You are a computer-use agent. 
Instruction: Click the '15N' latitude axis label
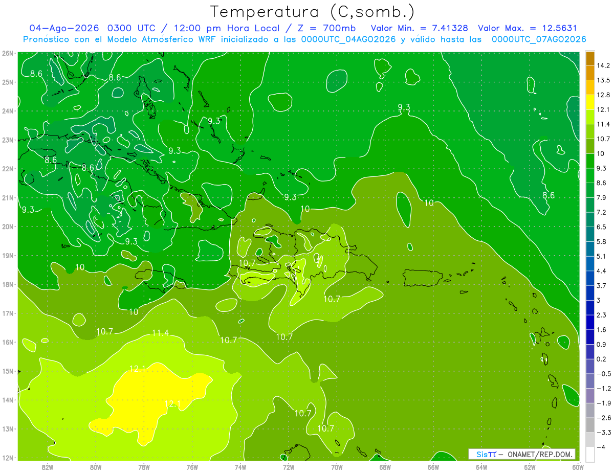[x=7, y=371]
